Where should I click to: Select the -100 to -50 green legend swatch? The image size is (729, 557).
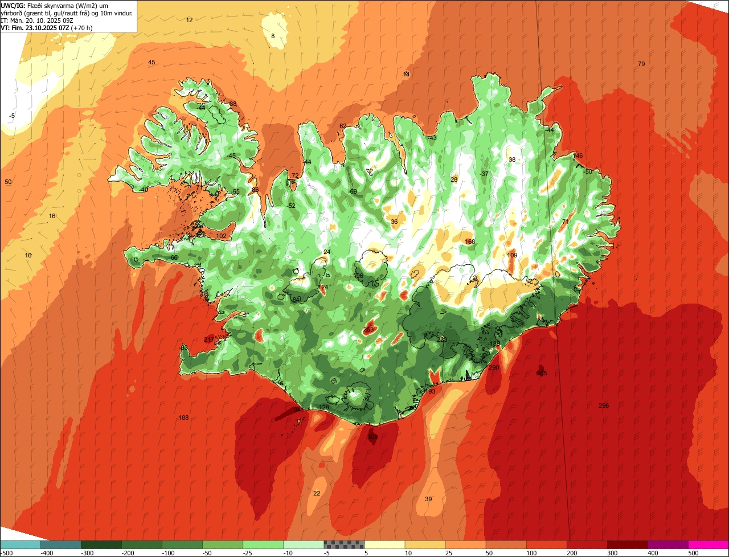click(x=182, y=544)
